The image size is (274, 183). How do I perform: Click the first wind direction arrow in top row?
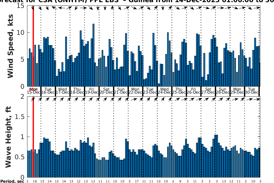(33, 9)
